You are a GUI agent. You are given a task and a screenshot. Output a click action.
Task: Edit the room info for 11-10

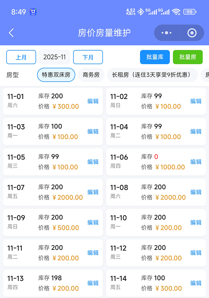(196, 222)
